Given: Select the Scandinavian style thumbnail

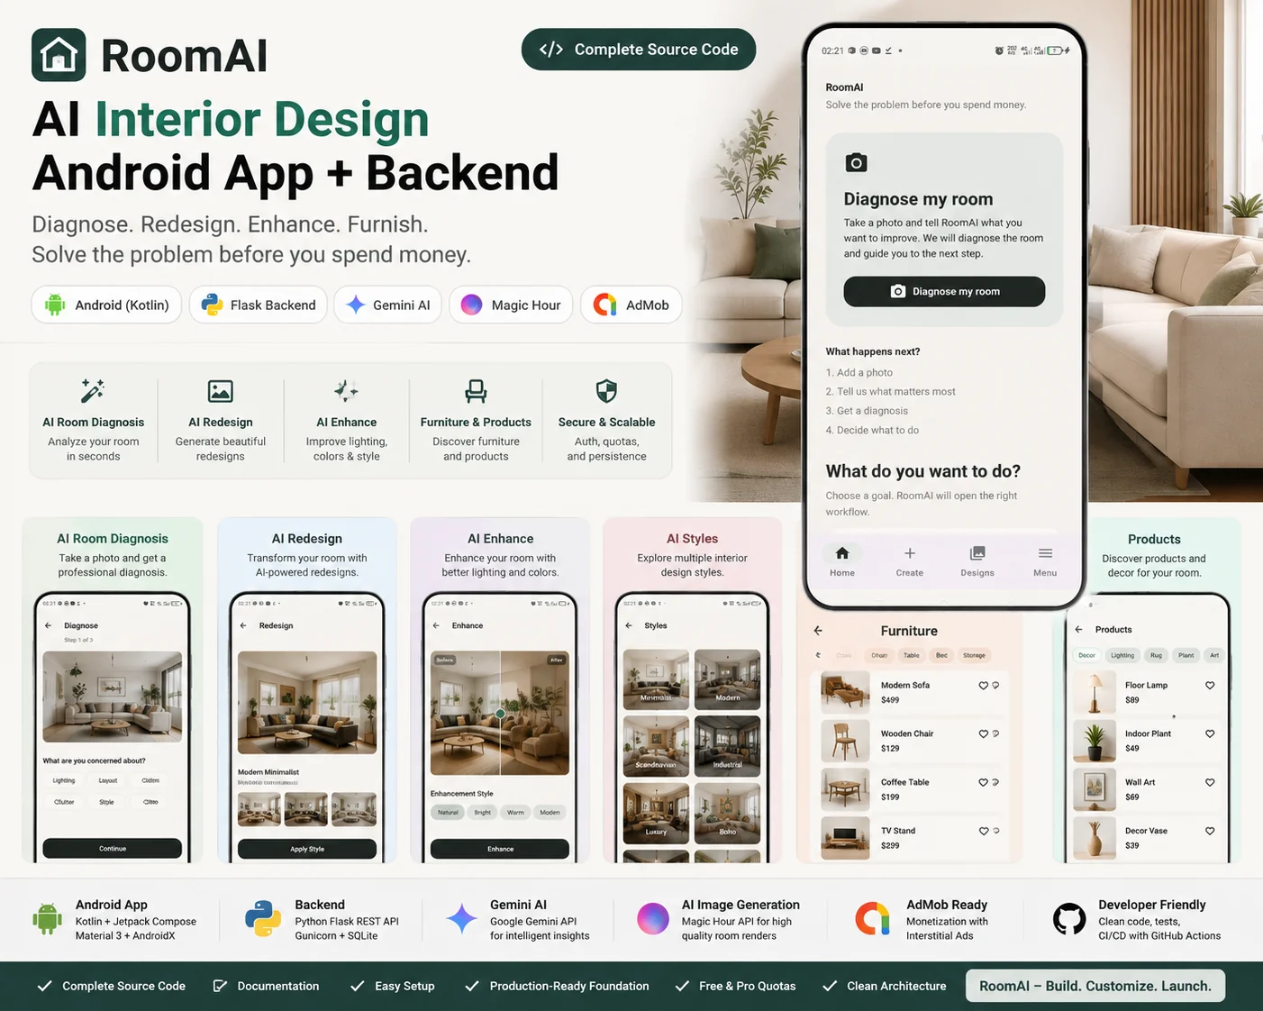Looking at the screenshot, I should click(x=656, y=746).
